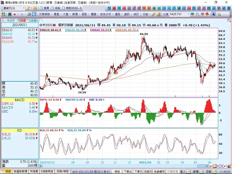Viewport: 232px width, 174px height.
Task: Open the 個股 menu
Action: tap(85, 14)
